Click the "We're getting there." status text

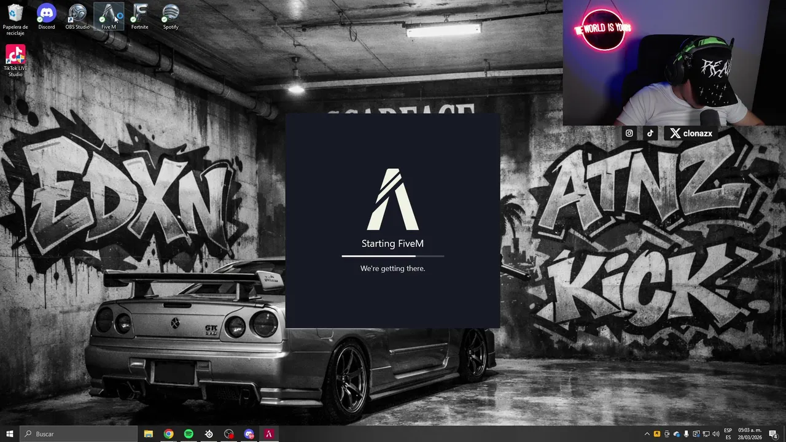point(393,268)
